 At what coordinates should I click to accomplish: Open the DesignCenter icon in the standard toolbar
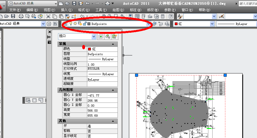pyautogui.click(x=137, y=16)
